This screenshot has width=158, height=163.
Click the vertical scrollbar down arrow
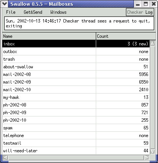tap(153, 152)
